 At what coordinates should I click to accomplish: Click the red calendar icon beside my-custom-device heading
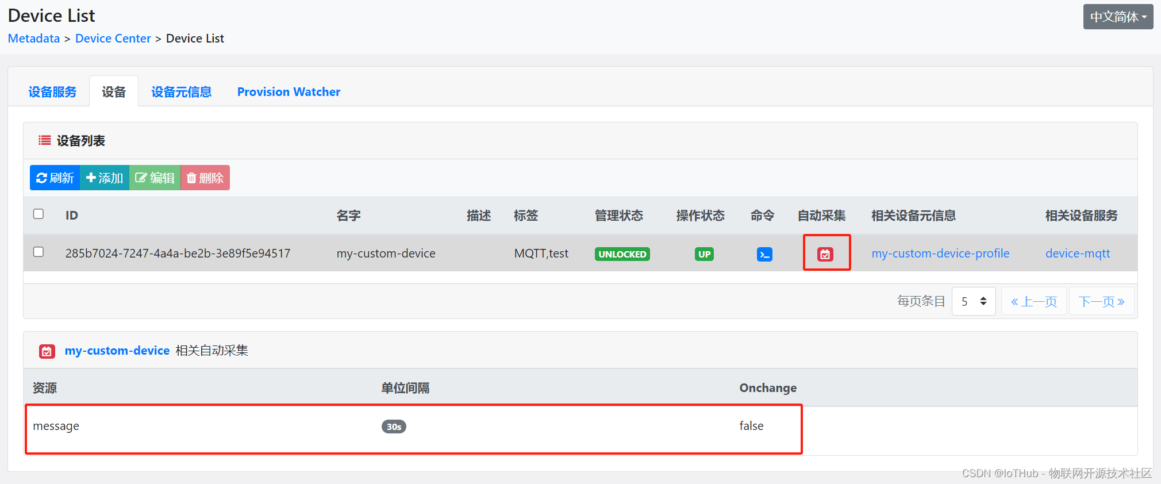pyautogui.click(x=47, y=351)
